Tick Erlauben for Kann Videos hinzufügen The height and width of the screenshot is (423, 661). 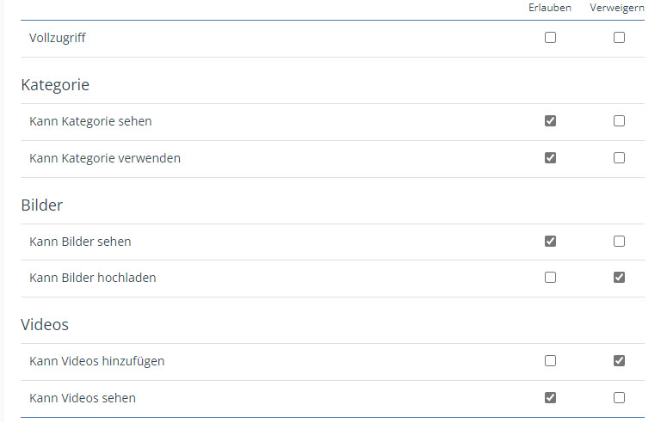click(x=550, y=361)
